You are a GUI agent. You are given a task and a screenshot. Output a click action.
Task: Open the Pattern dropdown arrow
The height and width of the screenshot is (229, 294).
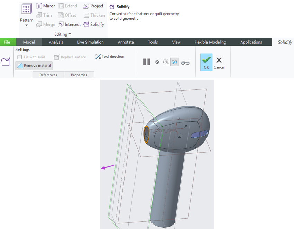coord(27,25)
